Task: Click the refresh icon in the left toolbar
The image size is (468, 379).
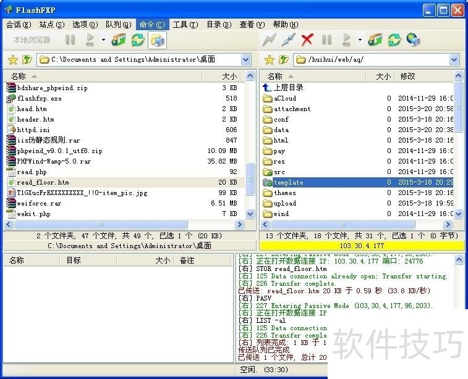Action: pyautogui.click(x=138, y=40)
